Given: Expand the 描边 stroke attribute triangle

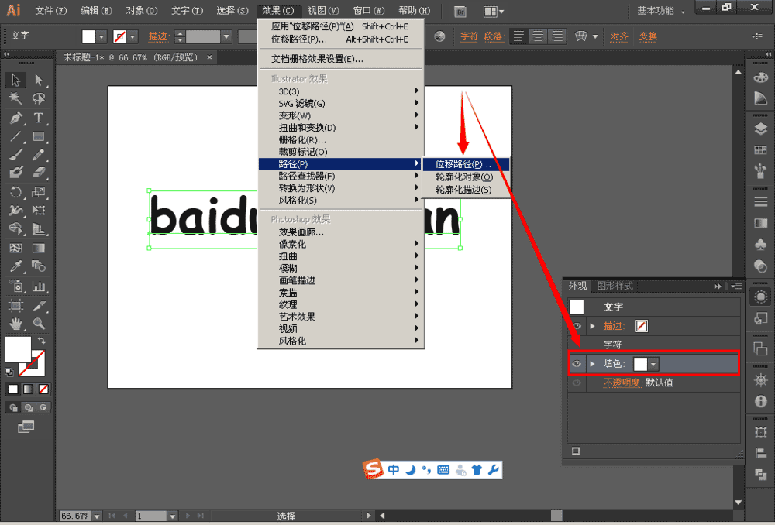Looking at the screenshot, I should (593, 326).
